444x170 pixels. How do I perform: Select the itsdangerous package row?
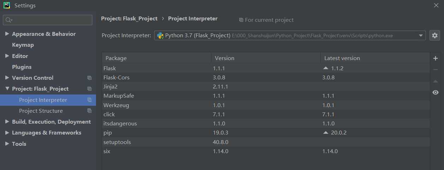[x=266, y=123]
